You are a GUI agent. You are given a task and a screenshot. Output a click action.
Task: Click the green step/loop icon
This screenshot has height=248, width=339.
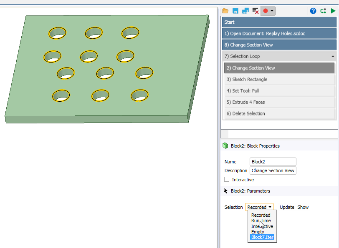point(323,11)
